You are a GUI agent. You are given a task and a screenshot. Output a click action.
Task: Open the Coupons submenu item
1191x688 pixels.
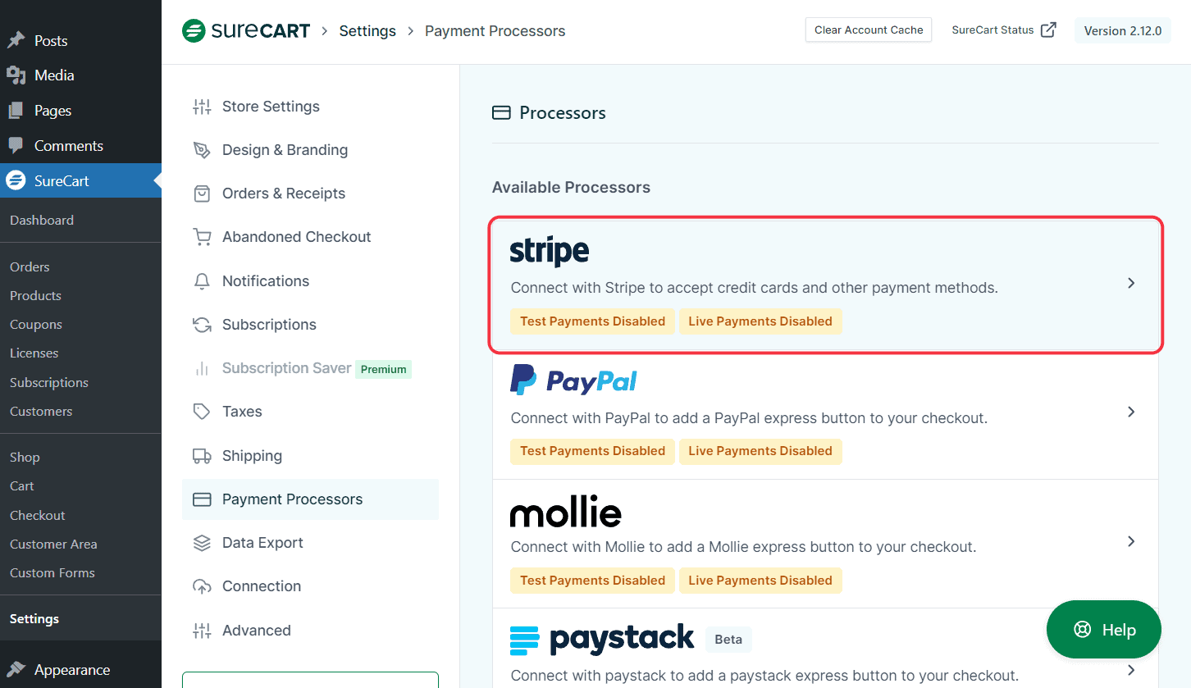[x=36, y=325]
